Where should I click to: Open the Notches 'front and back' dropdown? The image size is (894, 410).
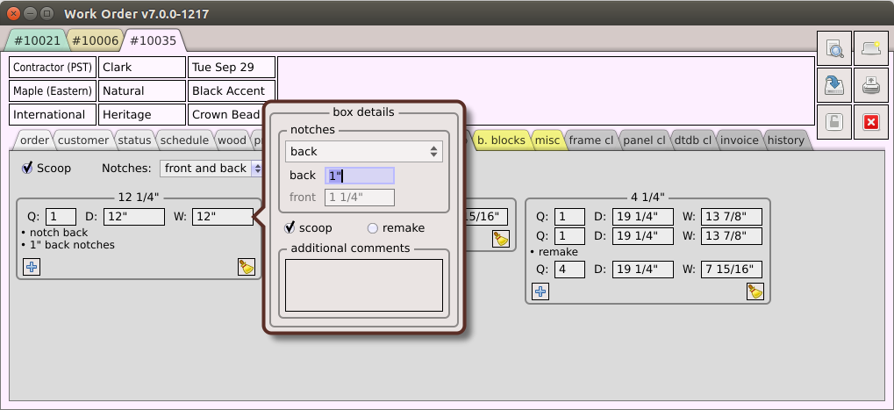tap(211, 168)
